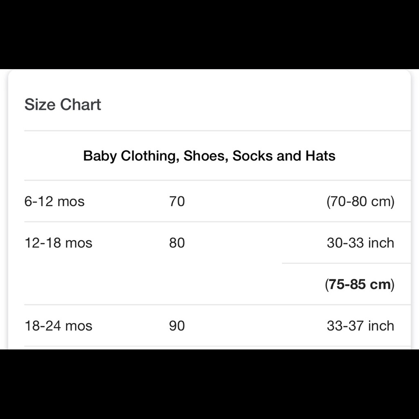This screenshot has width=419, height=419.
Task: Click the black bar above the size chart
Action: (x=209, y=34)
